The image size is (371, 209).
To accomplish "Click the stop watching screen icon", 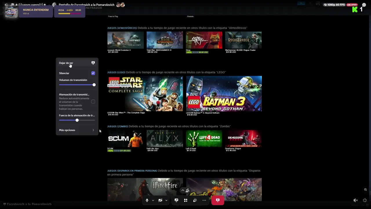I will pos(93,63).
